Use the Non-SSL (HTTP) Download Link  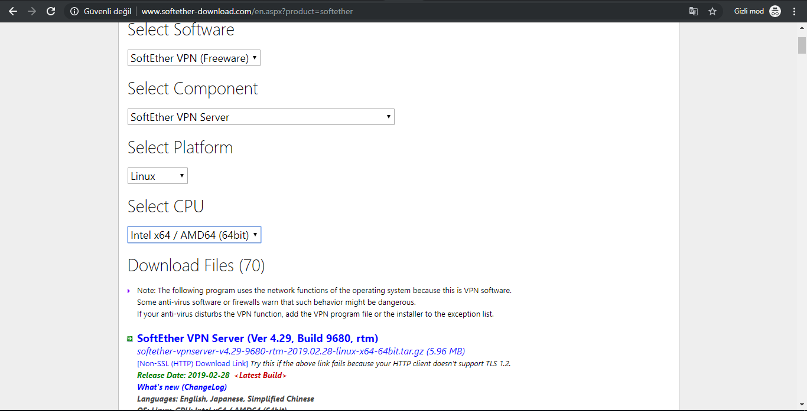pyautogui.click(x=193, y=363)
